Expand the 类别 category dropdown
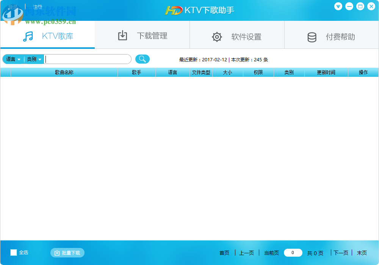 34,59
